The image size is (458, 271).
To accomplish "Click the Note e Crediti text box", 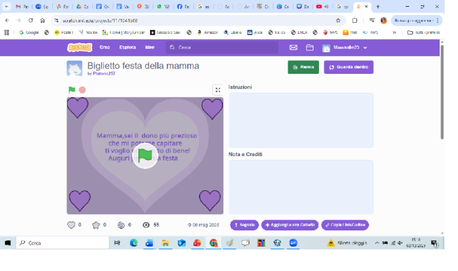I will point(301,187).
